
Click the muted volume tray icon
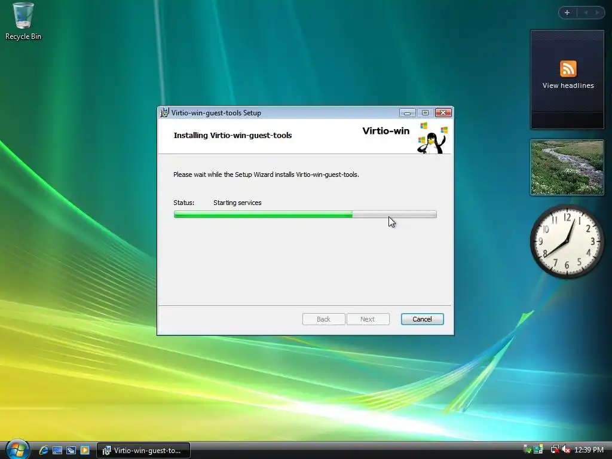(566, 449)
